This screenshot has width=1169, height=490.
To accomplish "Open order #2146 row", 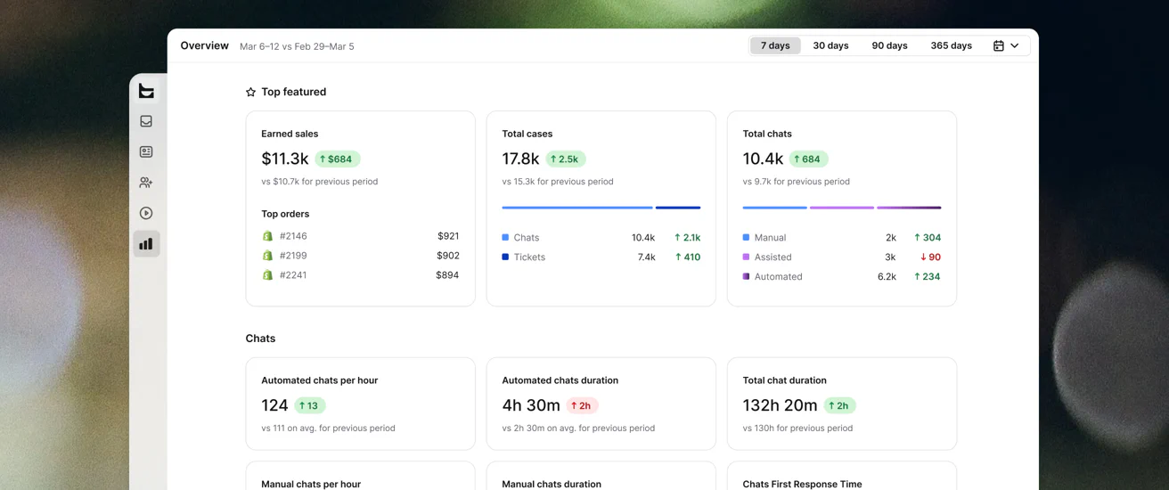I will coord(360,236).
